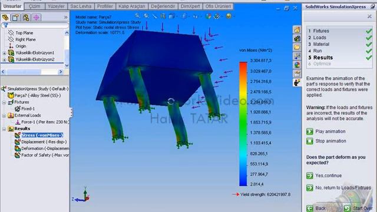
Task: Click feature tree scroll-down arrow
Action: 67,65
